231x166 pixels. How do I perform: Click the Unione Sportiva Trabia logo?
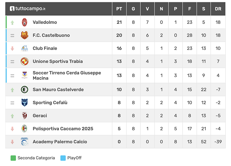(x=24, y=61)
